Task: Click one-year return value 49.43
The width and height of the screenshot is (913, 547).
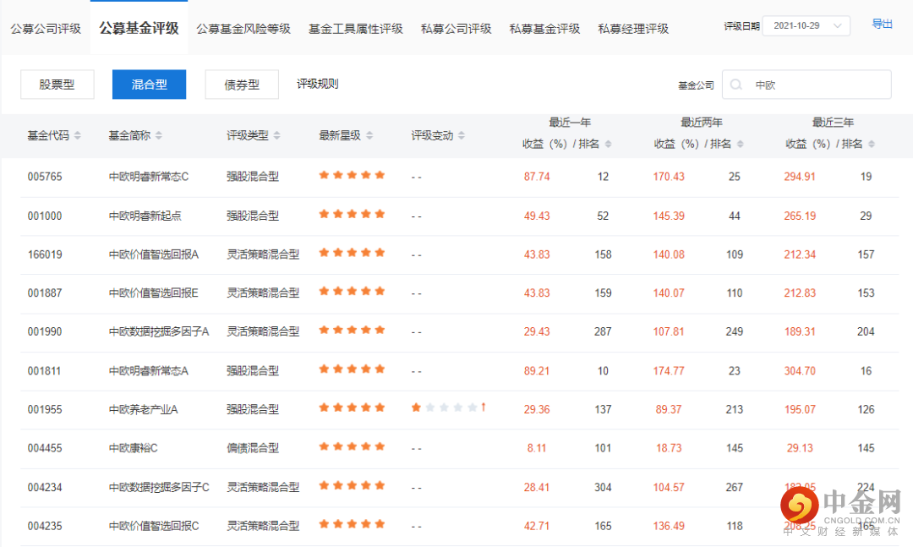Action: pos(536,216)
